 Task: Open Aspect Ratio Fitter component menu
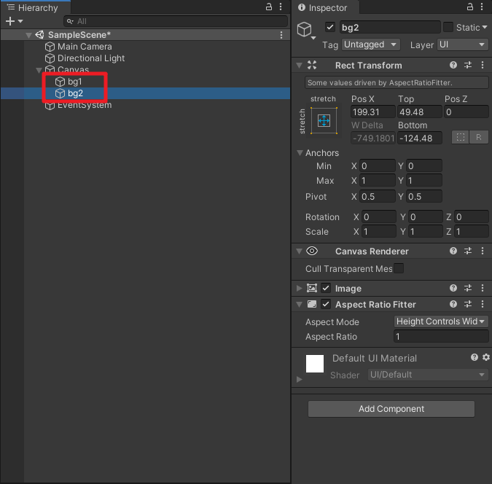coord(483,304)
